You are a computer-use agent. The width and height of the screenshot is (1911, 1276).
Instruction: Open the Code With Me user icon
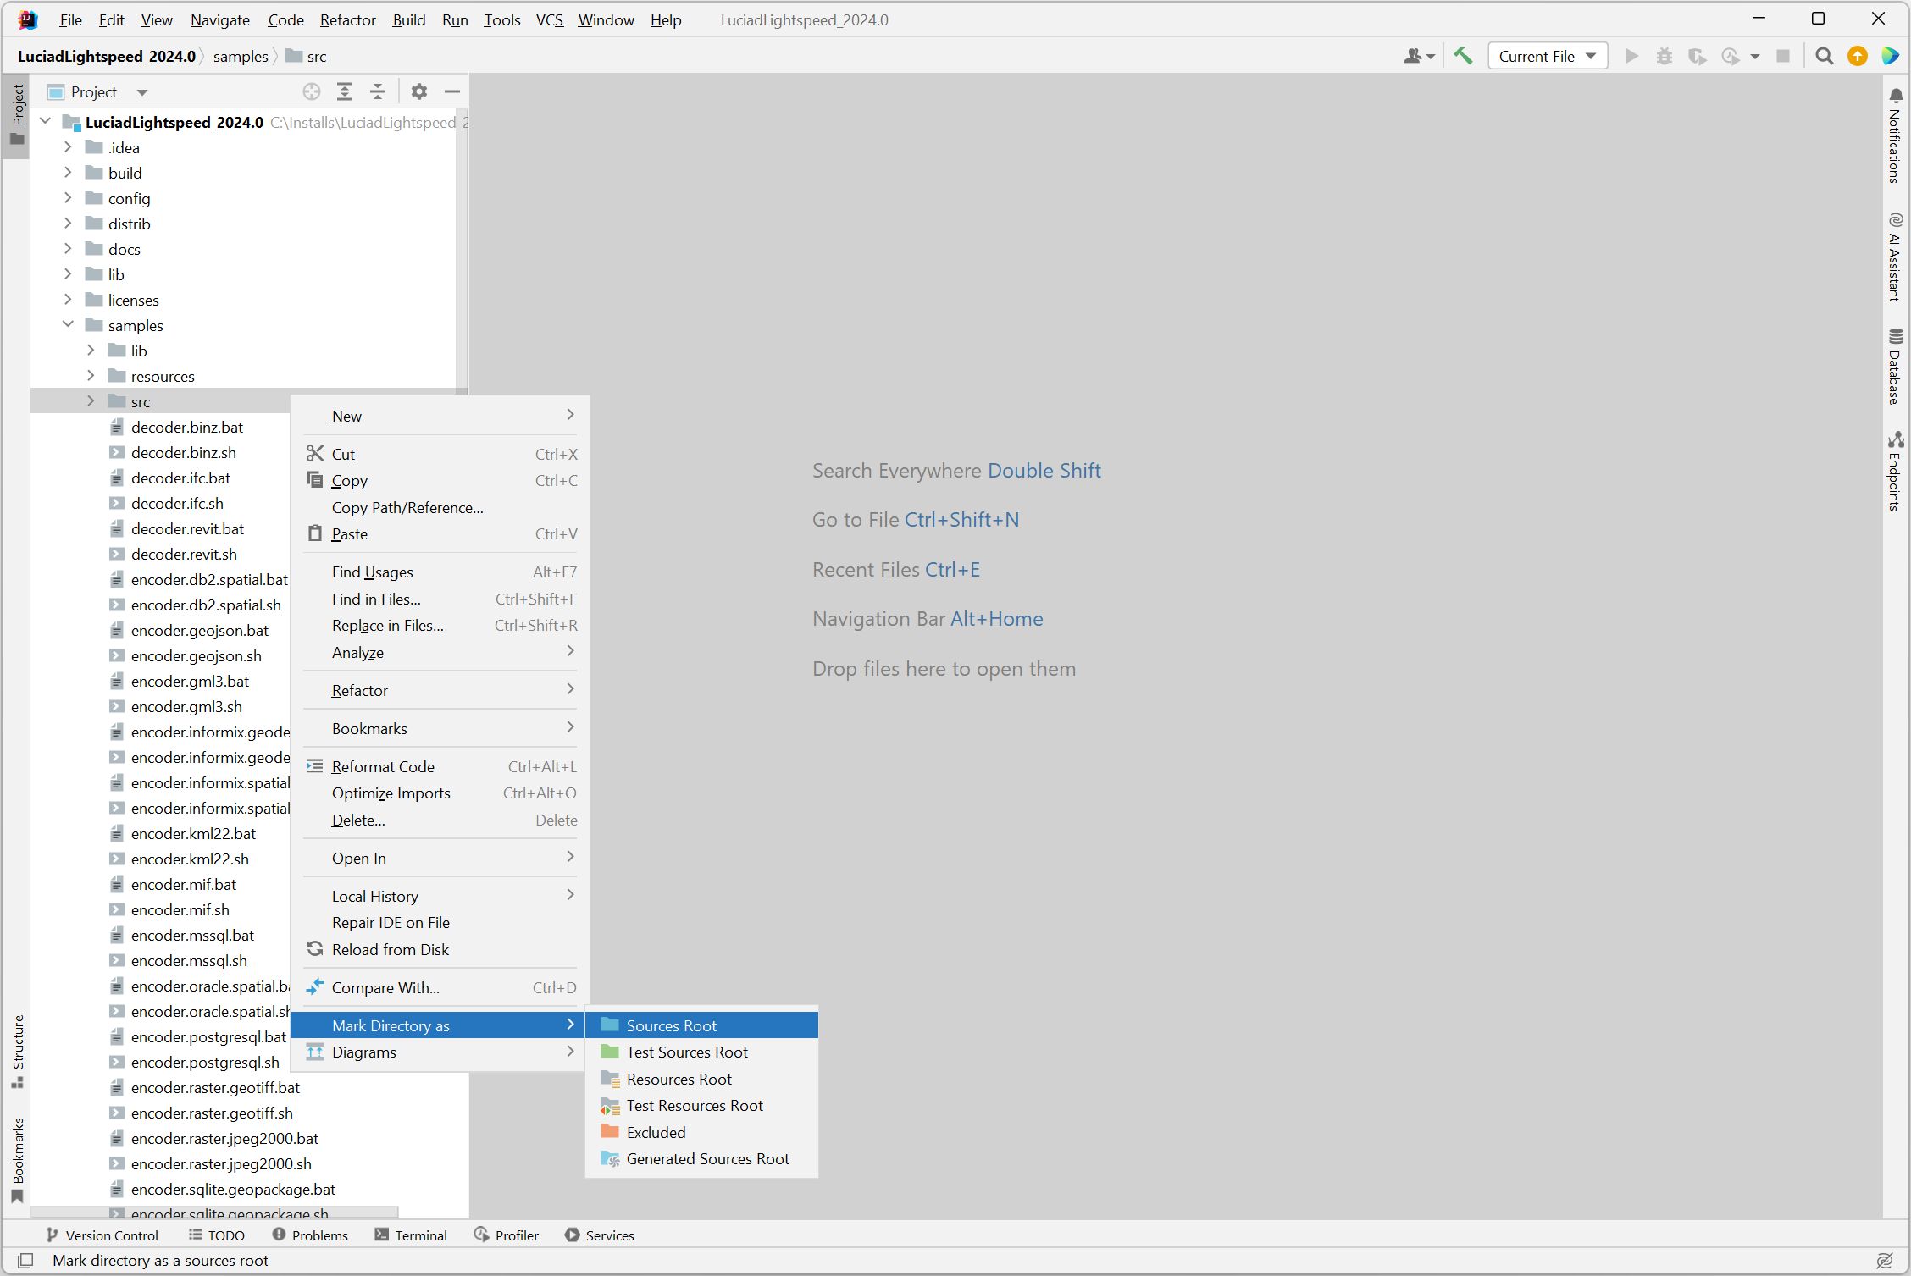(x=1419, y=56)
